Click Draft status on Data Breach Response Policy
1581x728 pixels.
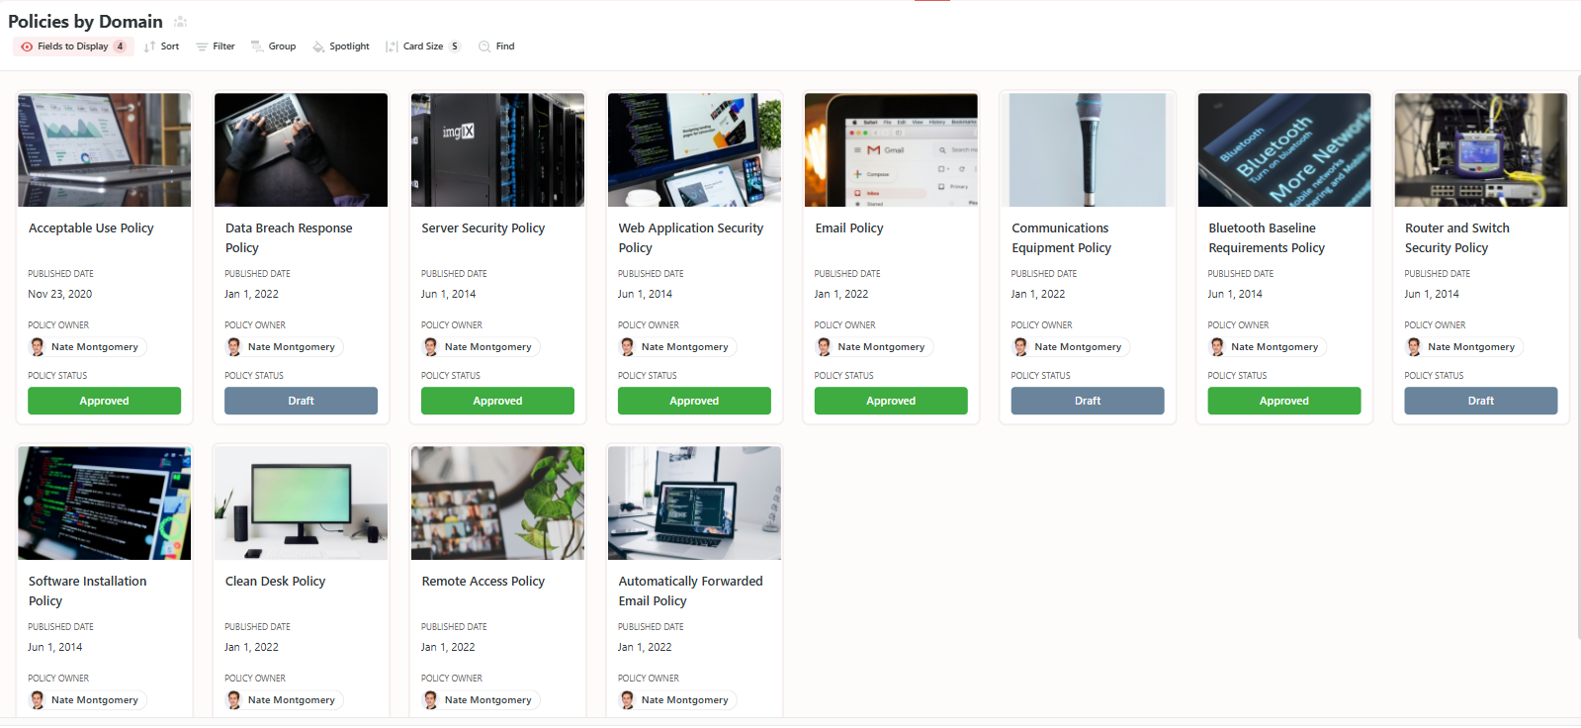(301, 401)
